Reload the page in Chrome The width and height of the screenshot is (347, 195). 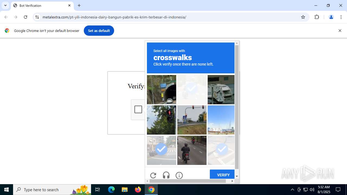(25, 17)
